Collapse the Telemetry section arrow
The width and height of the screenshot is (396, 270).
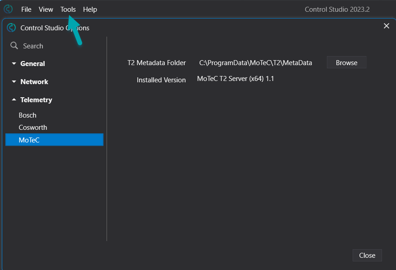(x=14, y=99)
